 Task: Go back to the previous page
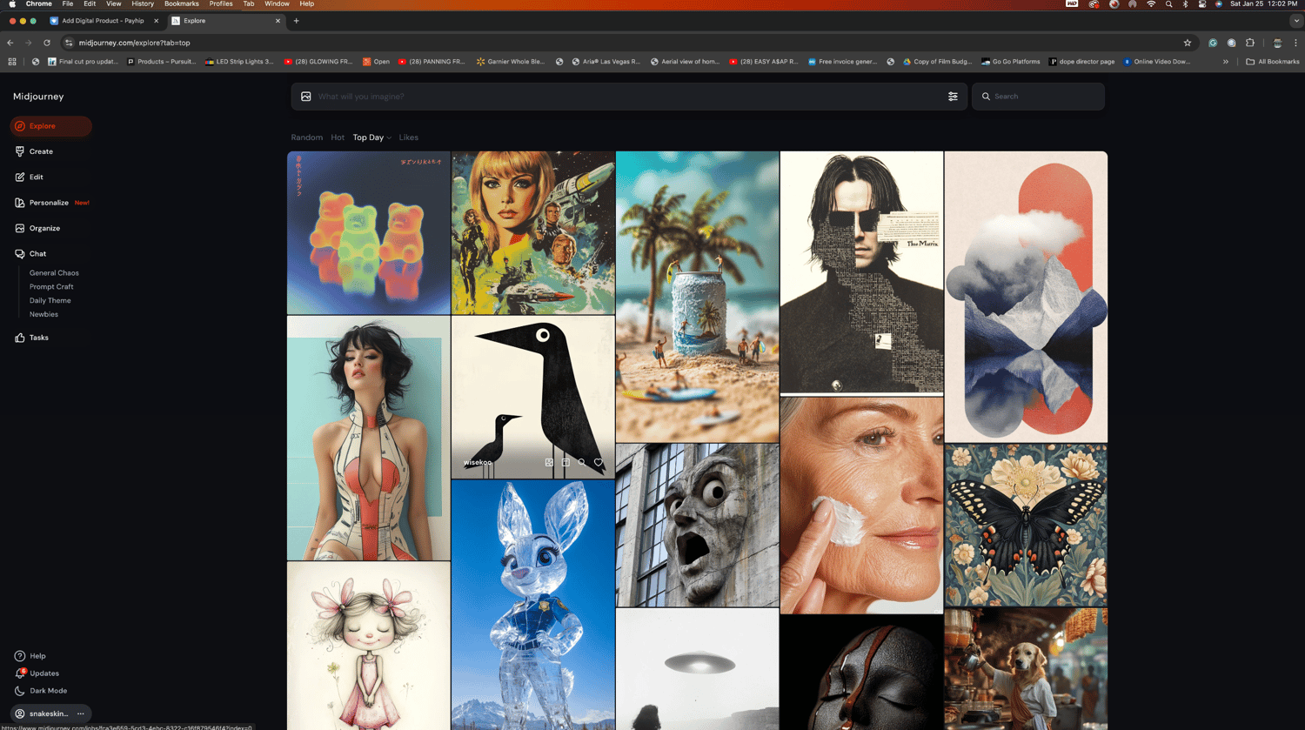10,43
